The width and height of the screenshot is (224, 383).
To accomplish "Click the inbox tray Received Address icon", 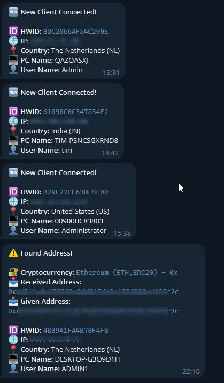I will click(x=13, y=282).
